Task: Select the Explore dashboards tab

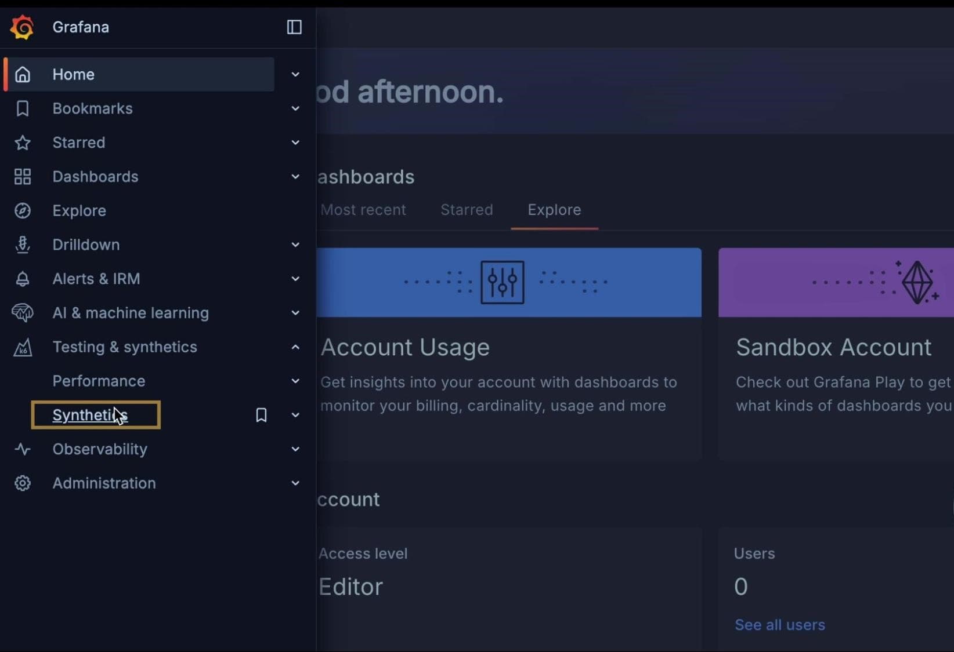Action: point(554,210)
